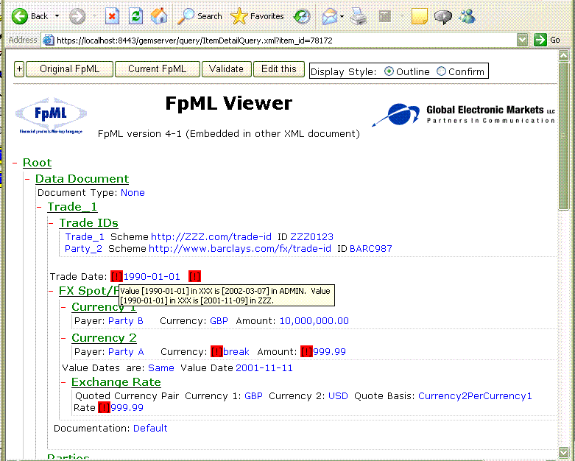Open the Messenger people icon
Image resolution: width=575 pixels, height=461 pixels.
pyautogui.click(x=468, y=16)
